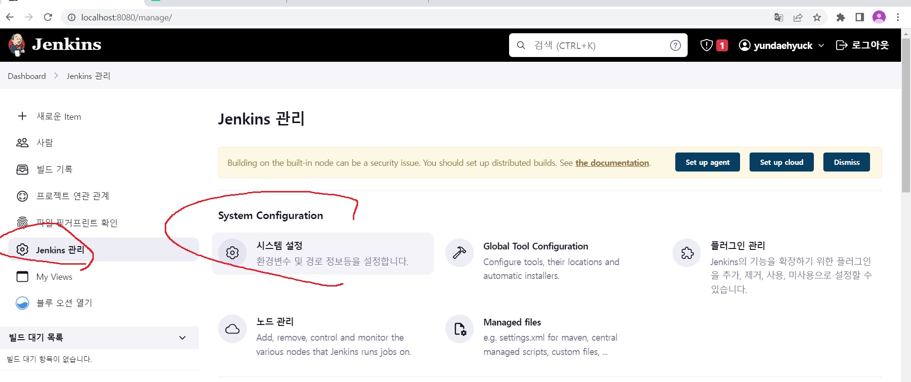The image size is (911, 382).
Task: Focus the 검색 (CTRL+K) search box
Action: click(x=598, y=45)
